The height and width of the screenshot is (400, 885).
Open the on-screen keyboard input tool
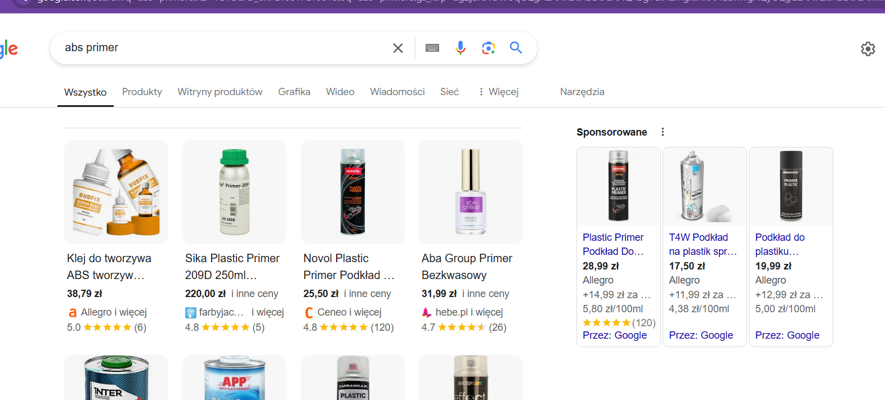[x=432, y=48]
